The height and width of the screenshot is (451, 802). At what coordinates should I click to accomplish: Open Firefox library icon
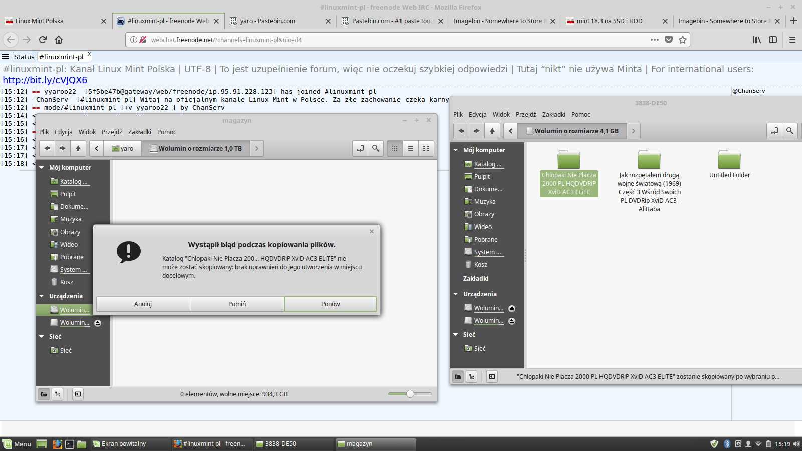[757, 40]
